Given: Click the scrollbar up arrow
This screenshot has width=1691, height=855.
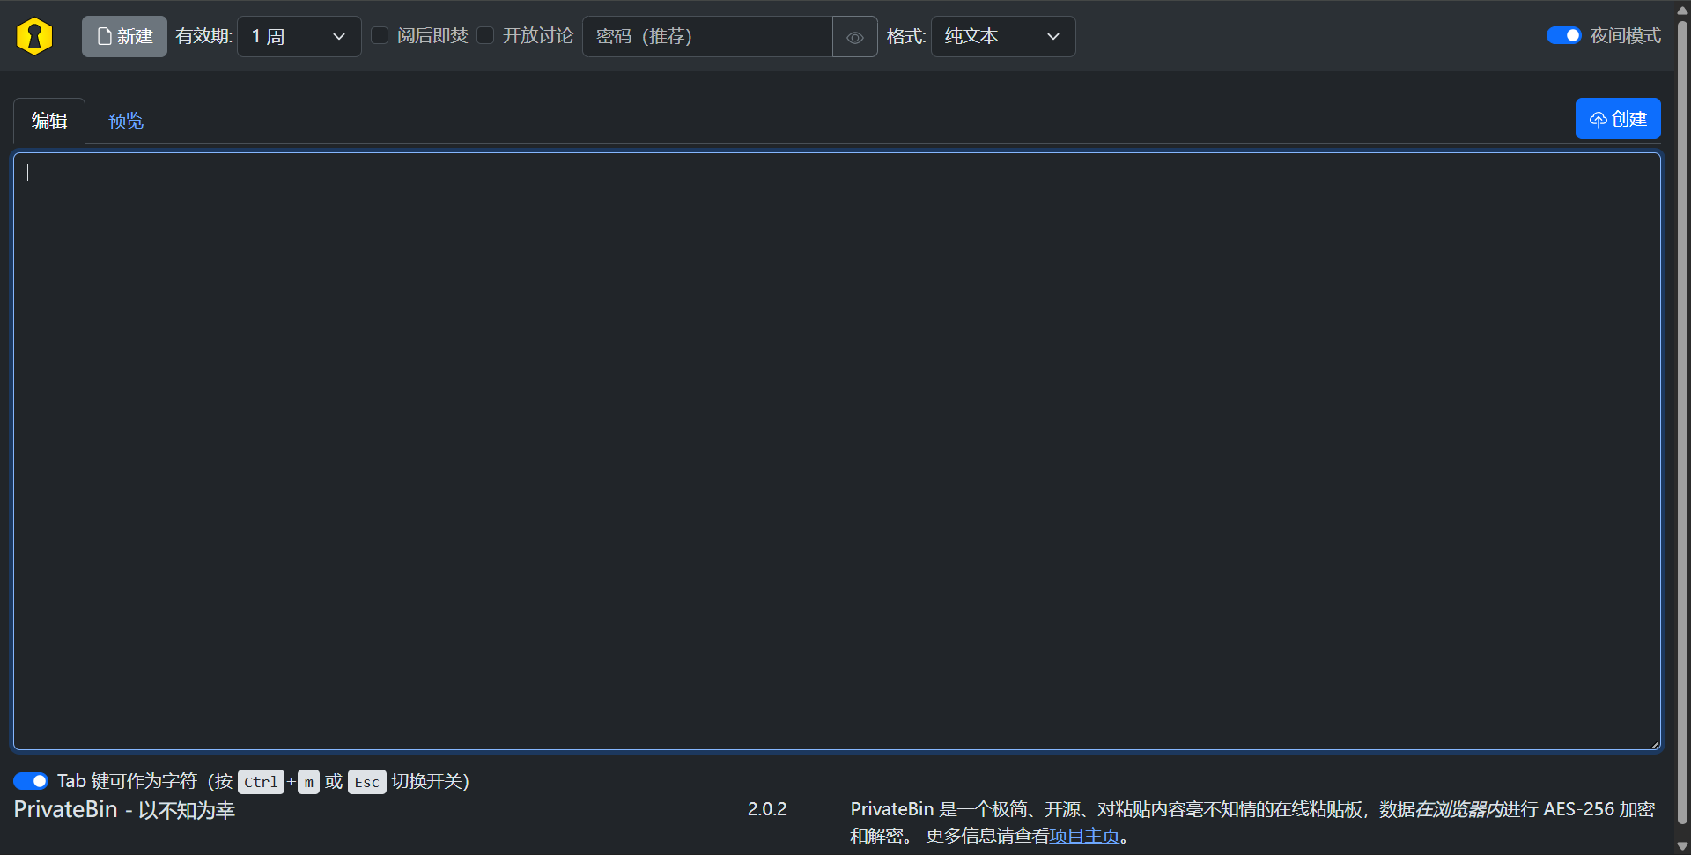Looking at the screenshot, I should point(1682,9).
